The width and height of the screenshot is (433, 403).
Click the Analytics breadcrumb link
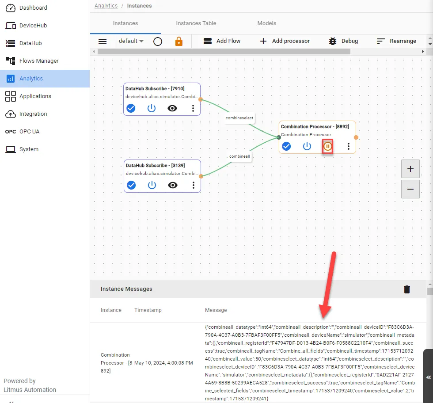(106, 6)
